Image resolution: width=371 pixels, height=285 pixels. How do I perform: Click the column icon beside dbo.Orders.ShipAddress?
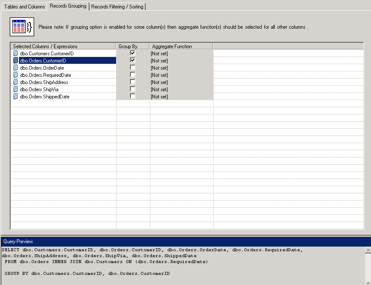[16, 82]
